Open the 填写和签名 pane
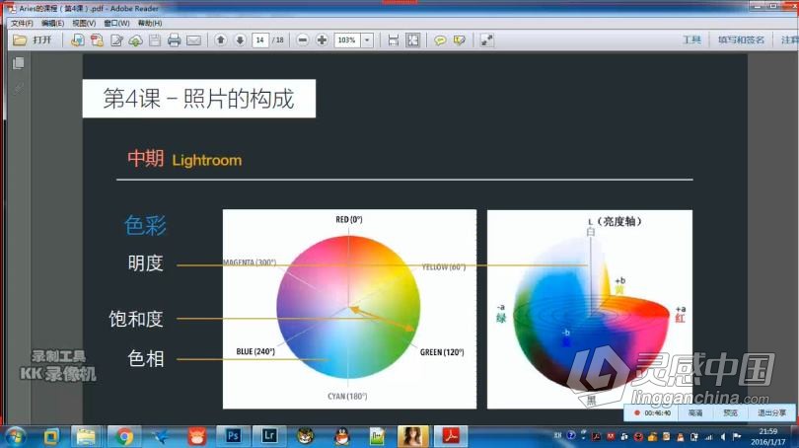The image size is (799, 448). (741, 39)
